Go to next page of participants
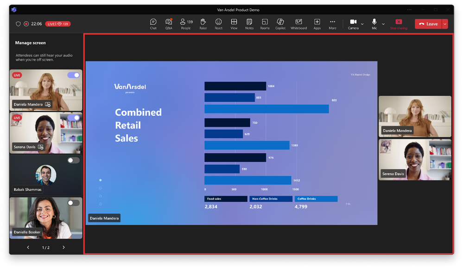 tap(63, 247)
